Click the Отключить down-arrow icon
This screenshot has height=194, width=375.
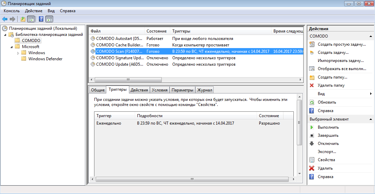[312, 144]
